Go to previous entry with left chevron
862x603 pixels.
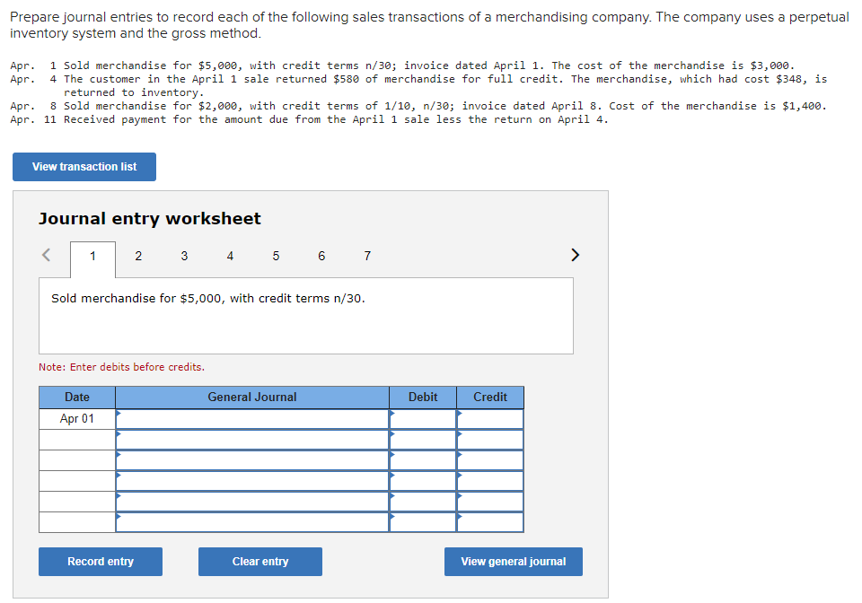tap(46, 255)
